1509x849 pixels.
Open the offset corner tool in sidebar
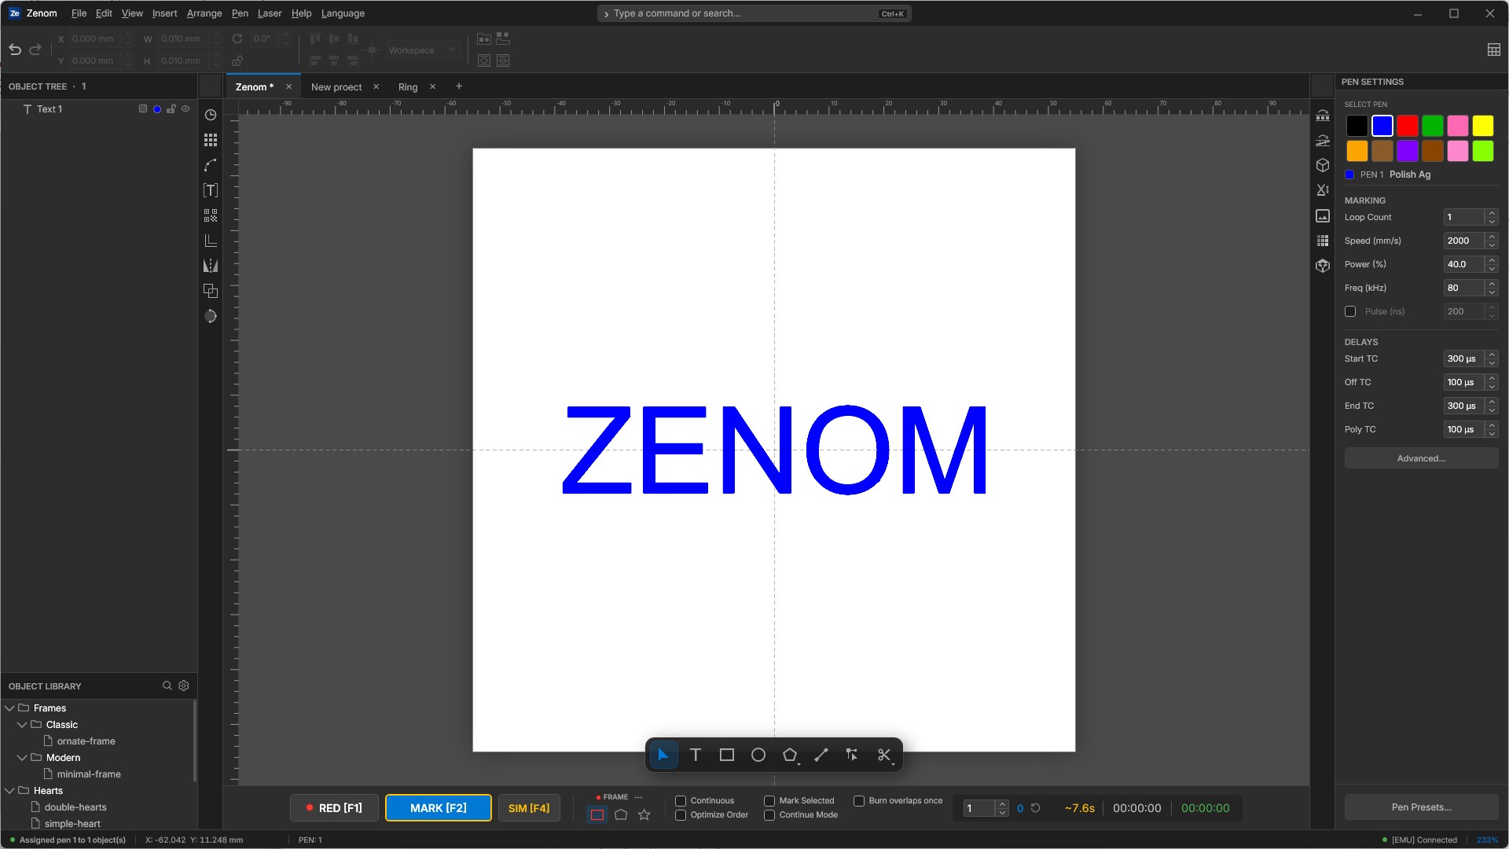(x=211, y=241)
